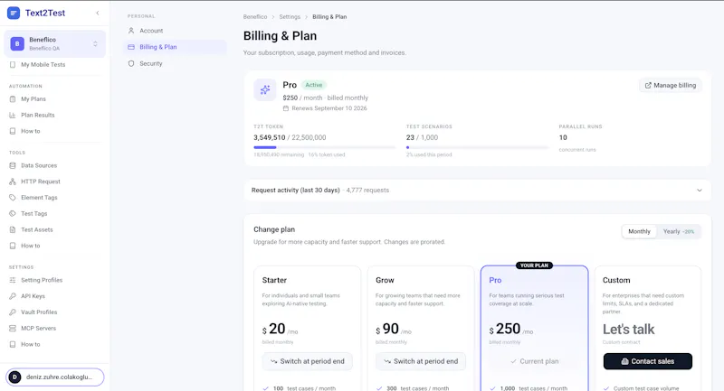Select the Billing & Plan tab

(x=175, y=47)
